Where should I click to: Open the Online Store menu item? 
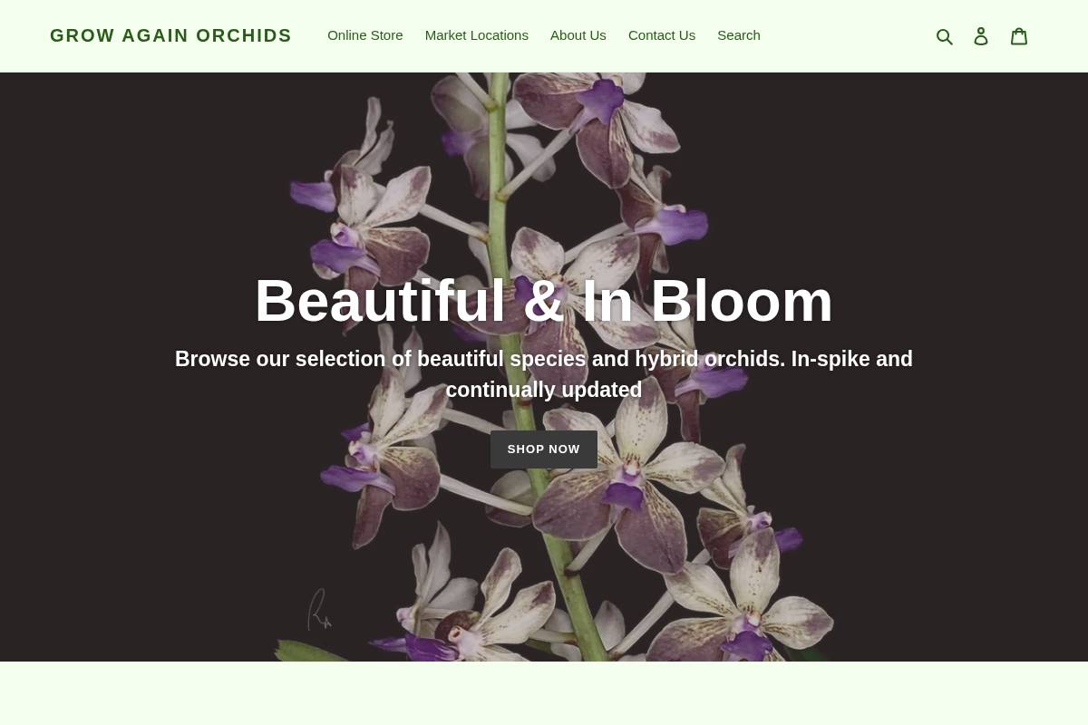[x=364, y=34]
